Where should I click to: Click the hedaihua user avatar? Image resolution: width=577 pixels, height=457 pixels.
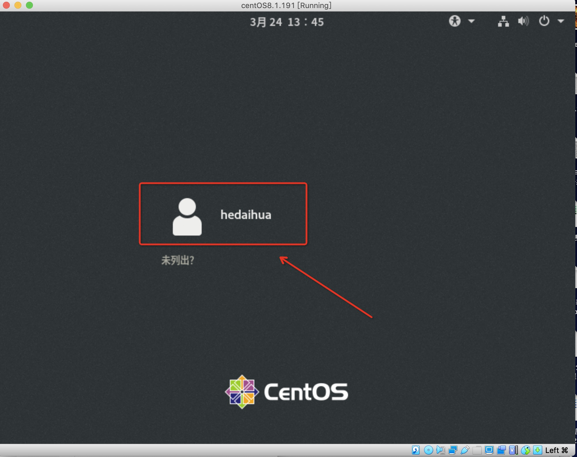(187, 217)
